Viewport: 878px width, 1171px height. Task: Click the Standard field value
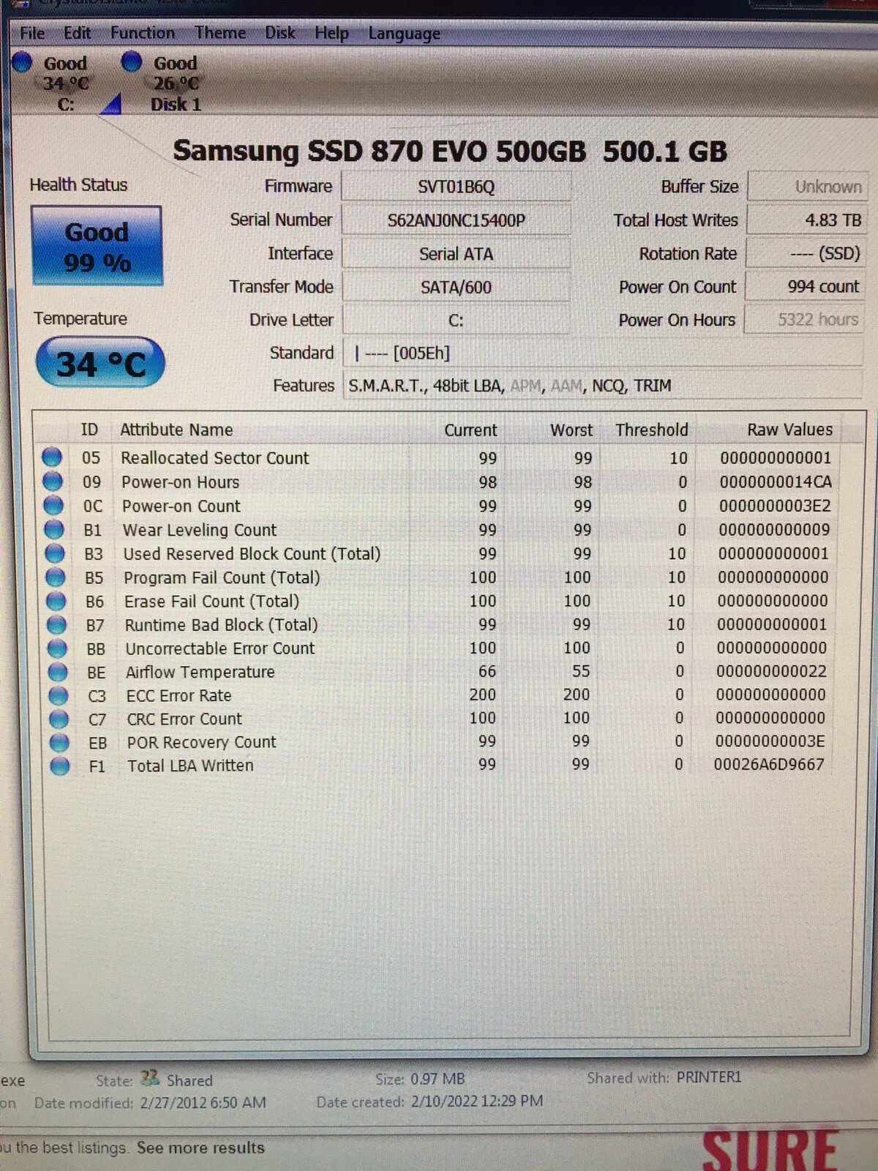(x=602, y=353)
